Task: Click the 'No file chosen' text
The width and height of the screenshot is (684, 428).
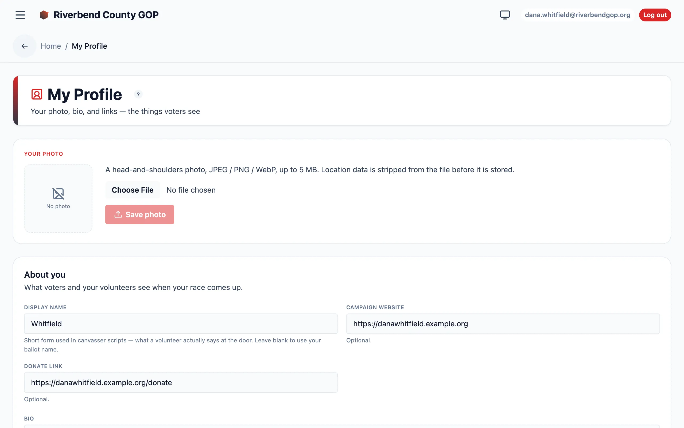Action: 191,190
